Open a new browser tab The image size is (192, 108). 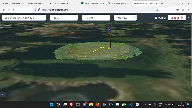162,3
